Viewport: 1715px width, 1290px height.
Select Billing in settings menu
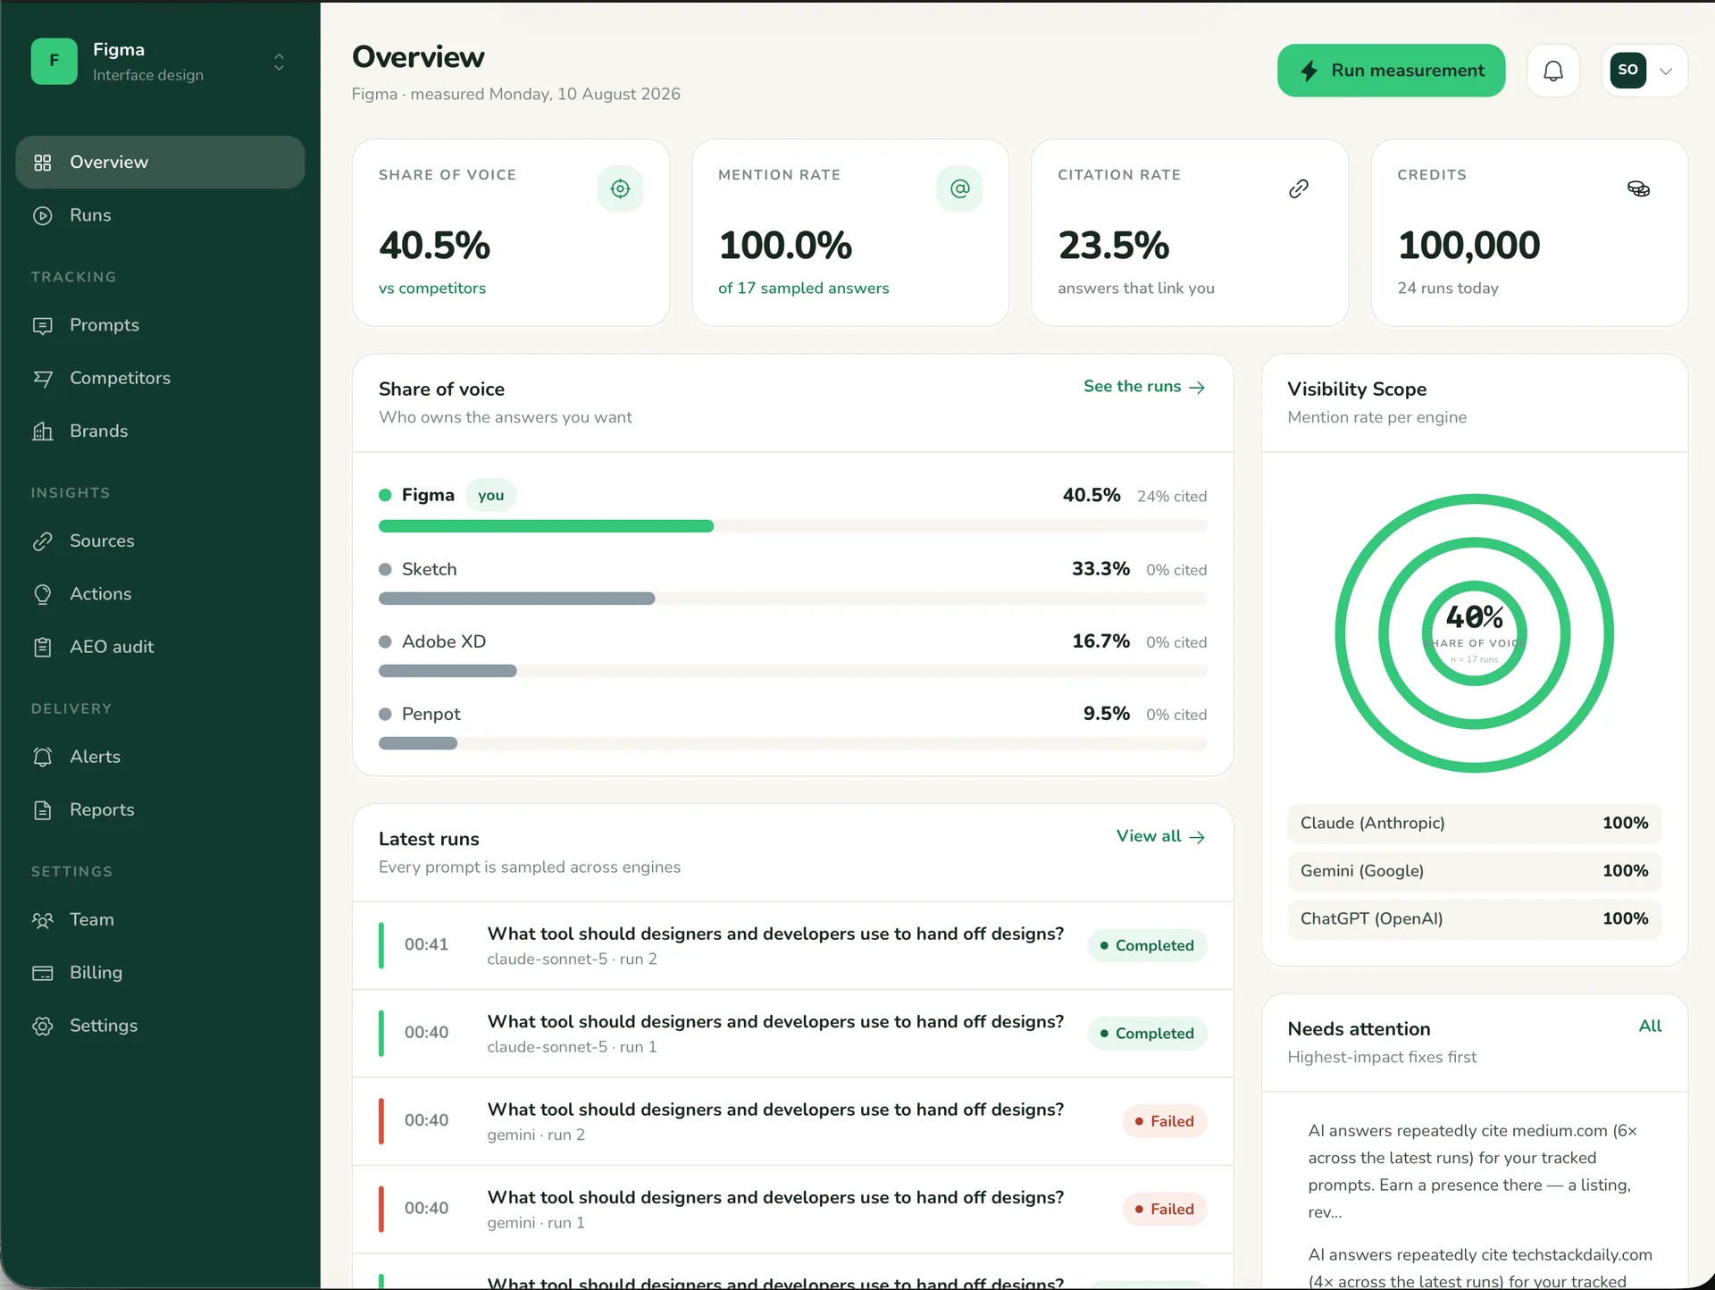[160, 973]
